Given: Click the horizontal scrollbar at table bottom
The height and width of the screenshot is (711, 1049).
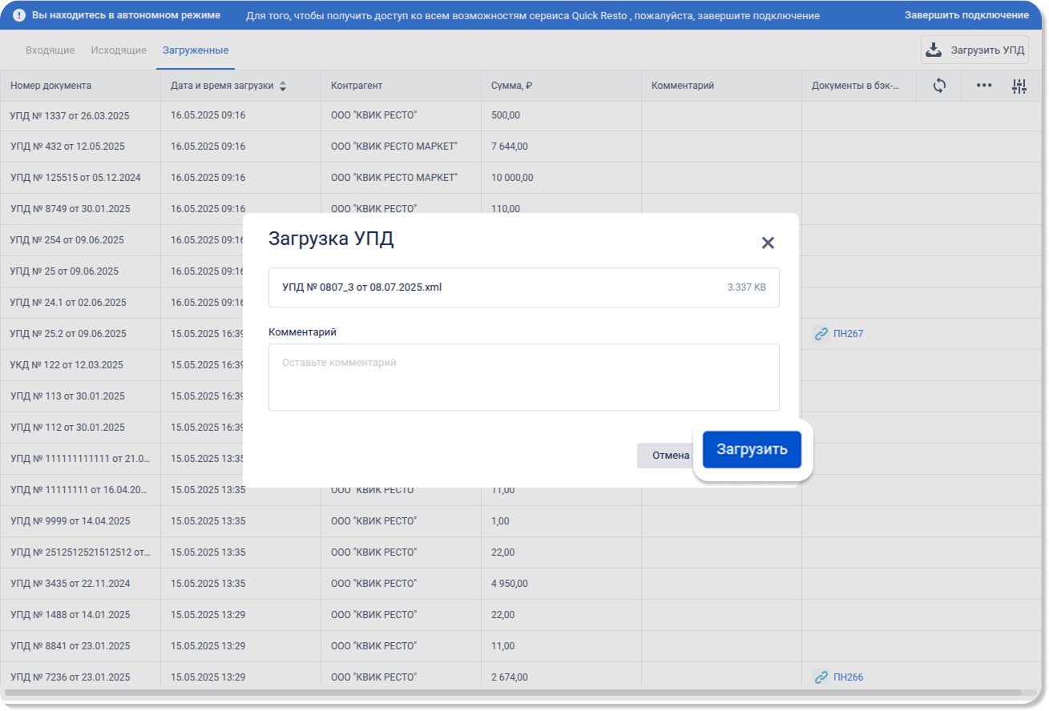Looking at the screenshot, I should [513, 693].
